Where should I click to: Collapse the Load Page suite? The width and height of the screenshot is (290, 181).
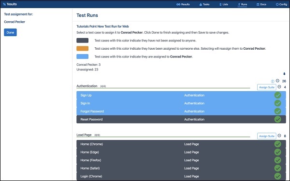tap(279, 136)
